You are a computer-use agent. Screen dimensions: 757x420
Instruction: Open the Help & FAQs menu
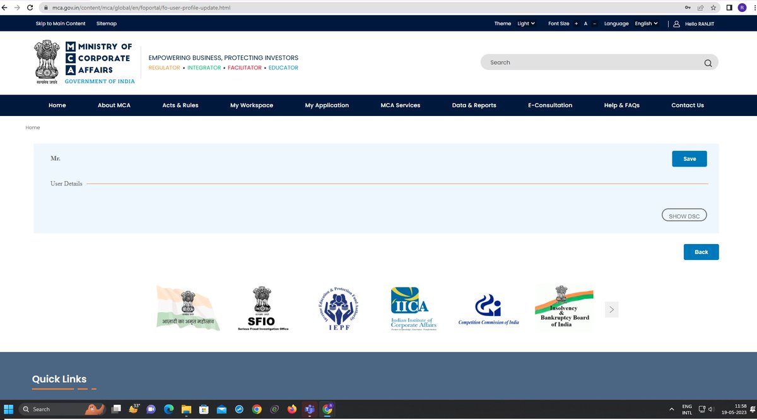coord(622,105)
